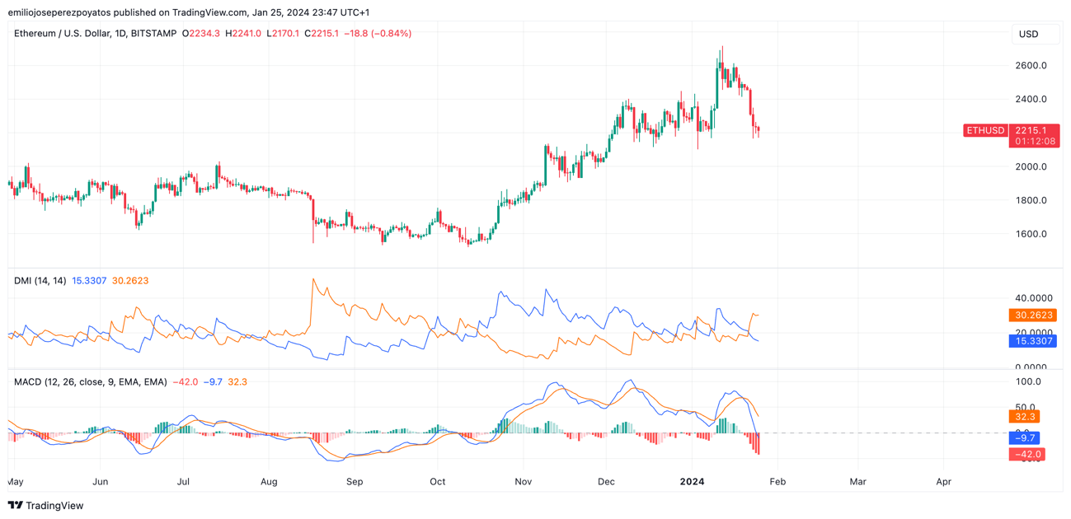The height and width of the screenshot is (519, 1071).
Task: Click the 2024 label on time axis
Action: coord(692,482)
